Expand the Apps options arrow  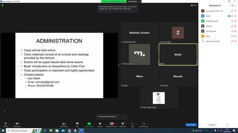(136, 124)
